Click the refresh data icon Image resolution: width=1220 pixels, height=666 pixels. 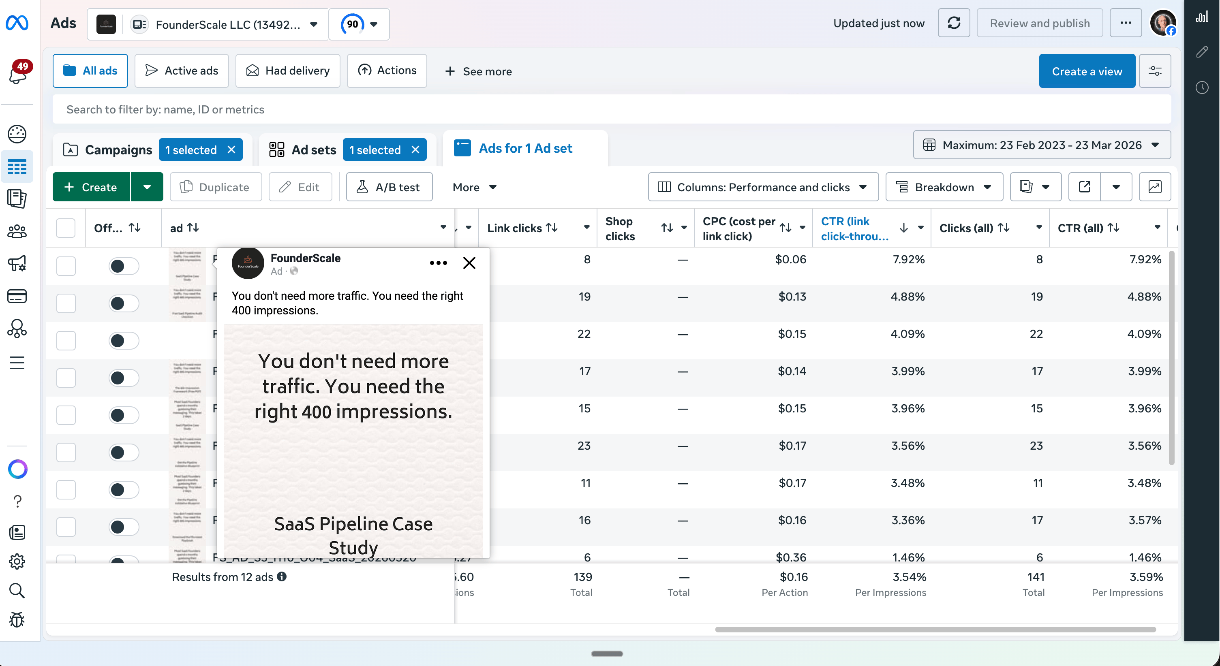953,23
